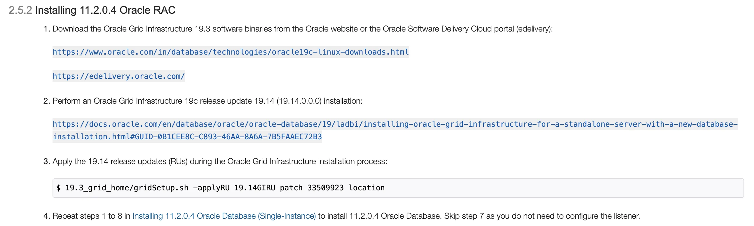Click the list number "4." marker
754x226 pixels.
click(46, 216)
